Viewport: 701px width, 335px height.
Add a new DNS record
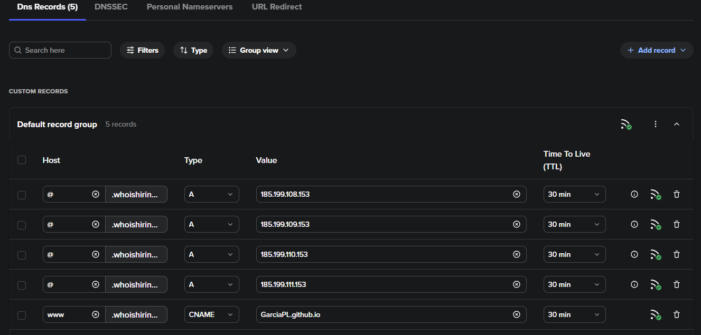click(657, 50)
